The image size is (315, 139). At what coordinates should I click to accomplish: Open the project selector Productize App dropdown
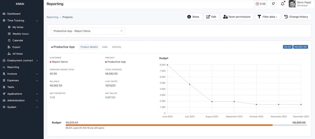(88, 31)
